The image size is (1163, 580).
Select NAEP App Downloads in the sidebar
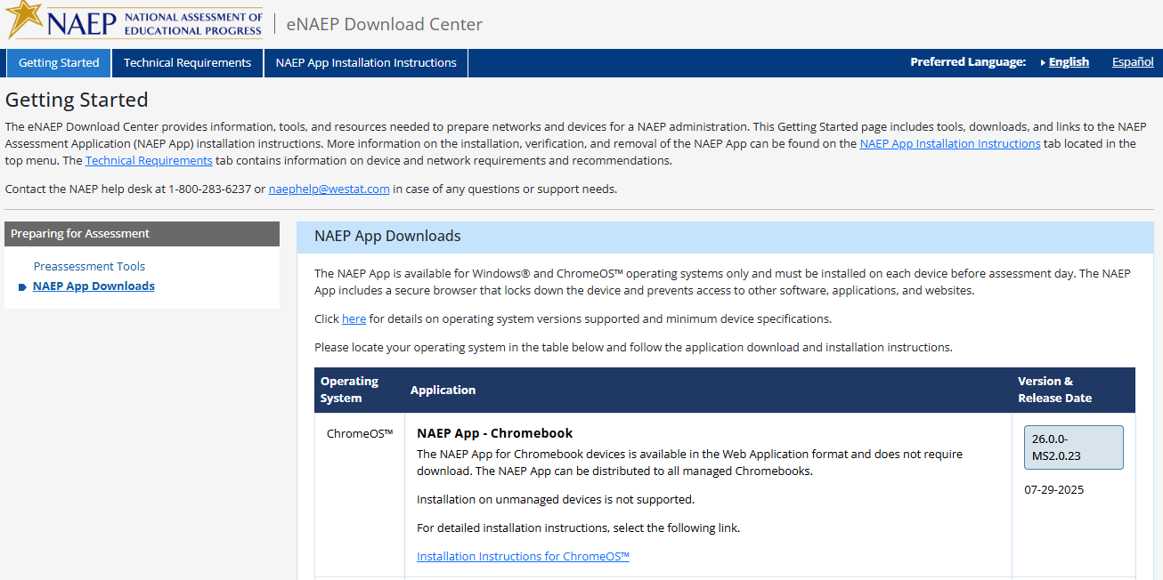(94, 286)
